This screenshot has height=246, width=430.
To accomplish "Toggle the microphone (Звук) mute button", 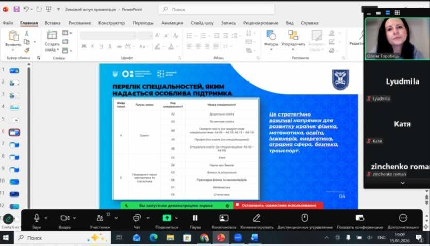I will coord(37,218).
